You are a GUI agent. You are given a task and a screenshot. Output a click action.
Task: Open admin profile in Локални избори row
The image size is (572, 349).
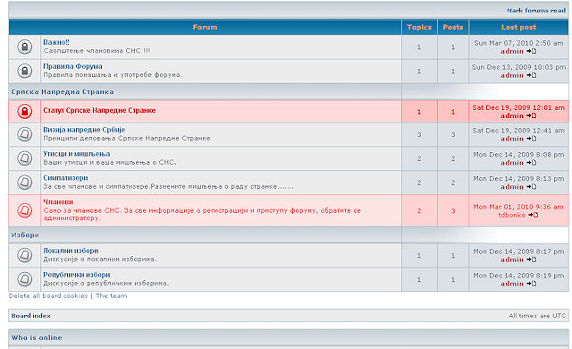(512, 260)
